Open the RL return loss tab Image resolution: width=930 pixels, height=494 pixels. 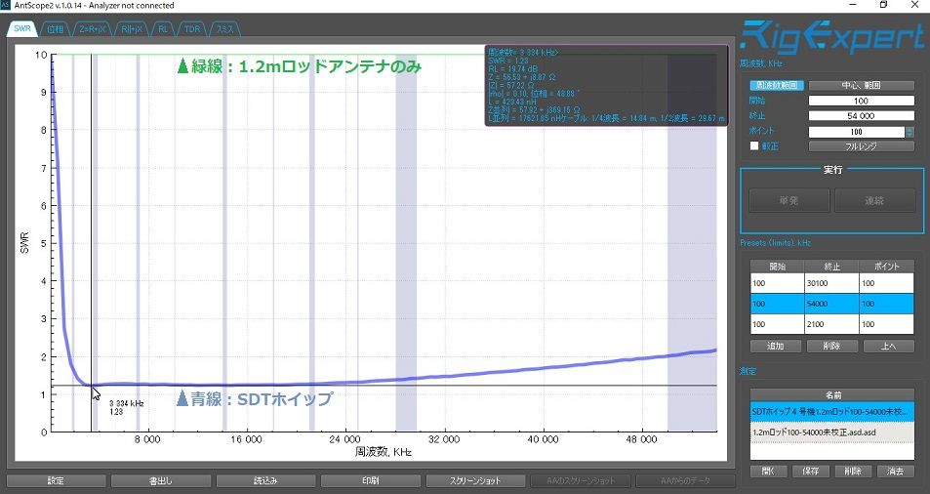[x=163, y=29]
